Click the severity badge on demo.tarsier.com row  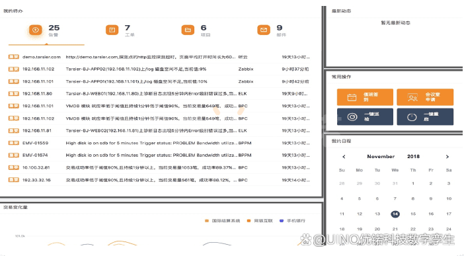tap(14, 57)
